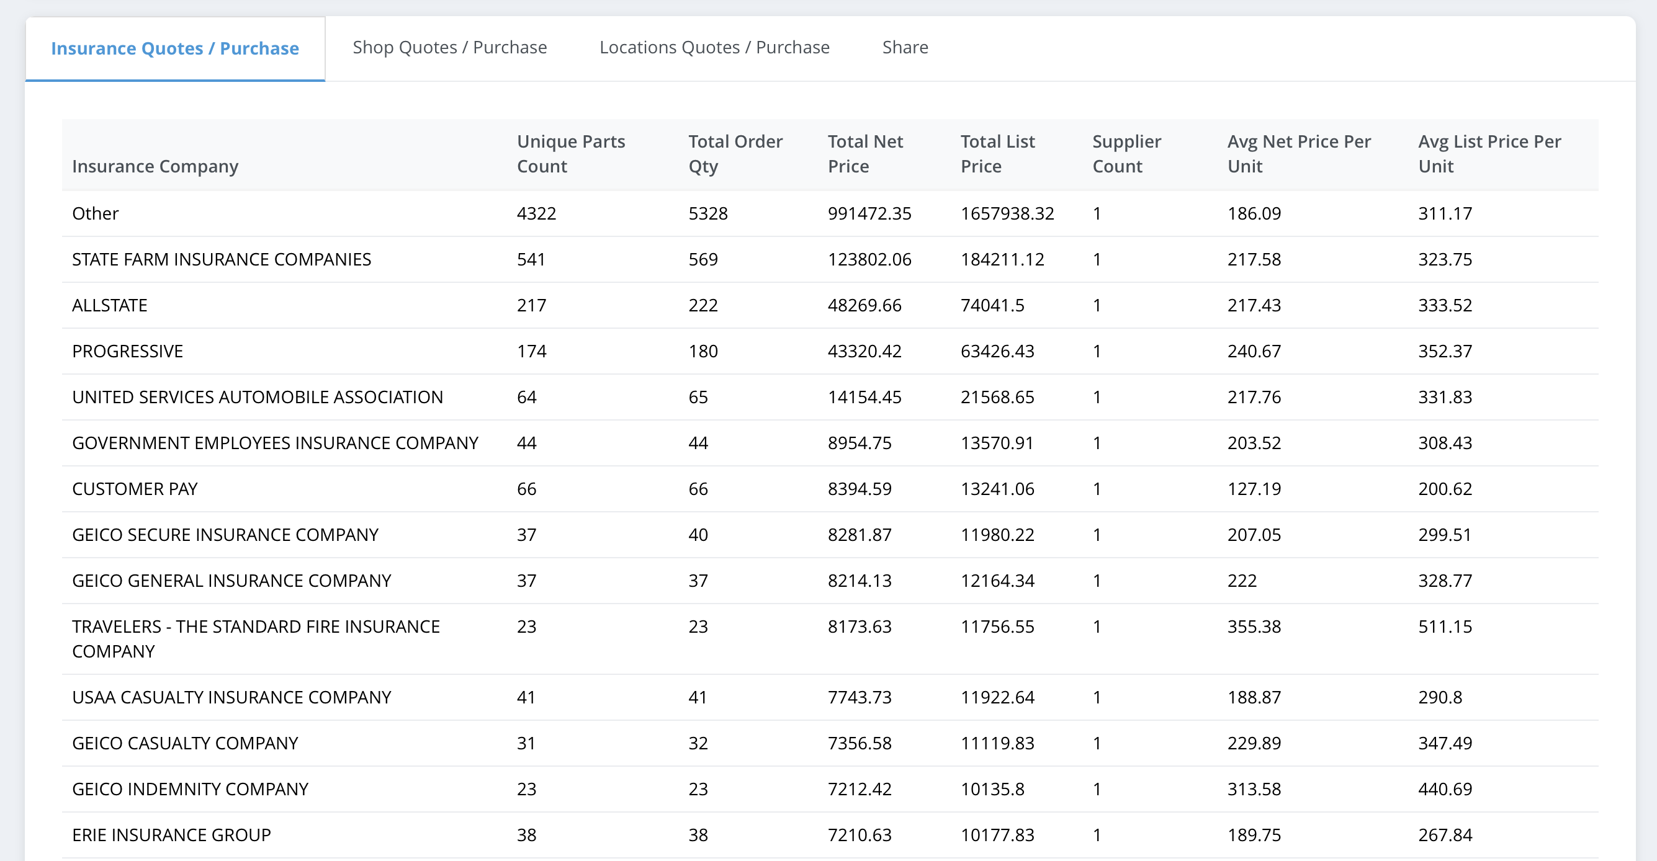Screen dimensions: 1657x861
Task: Select the STATE FARM INSURANCE COMPANIES row
Action: pos(222,259)
